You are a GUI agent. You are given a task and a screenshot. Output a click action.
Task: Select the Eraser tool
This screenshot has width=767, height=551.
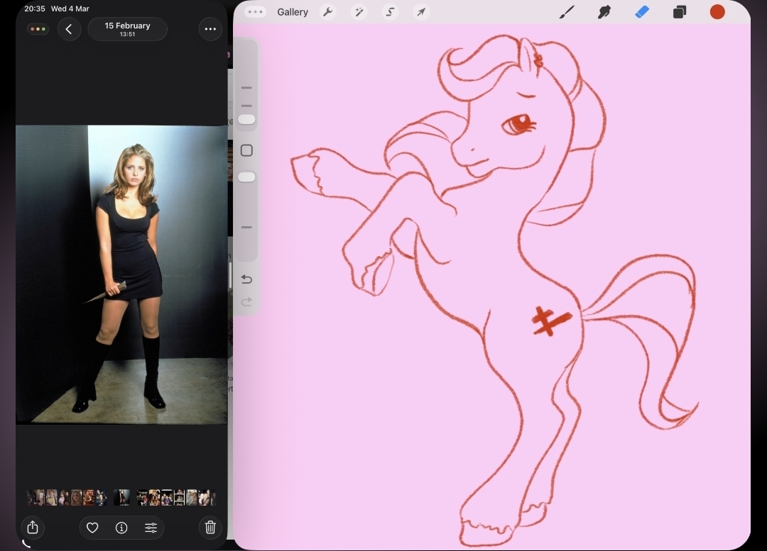tap(642, 12)
